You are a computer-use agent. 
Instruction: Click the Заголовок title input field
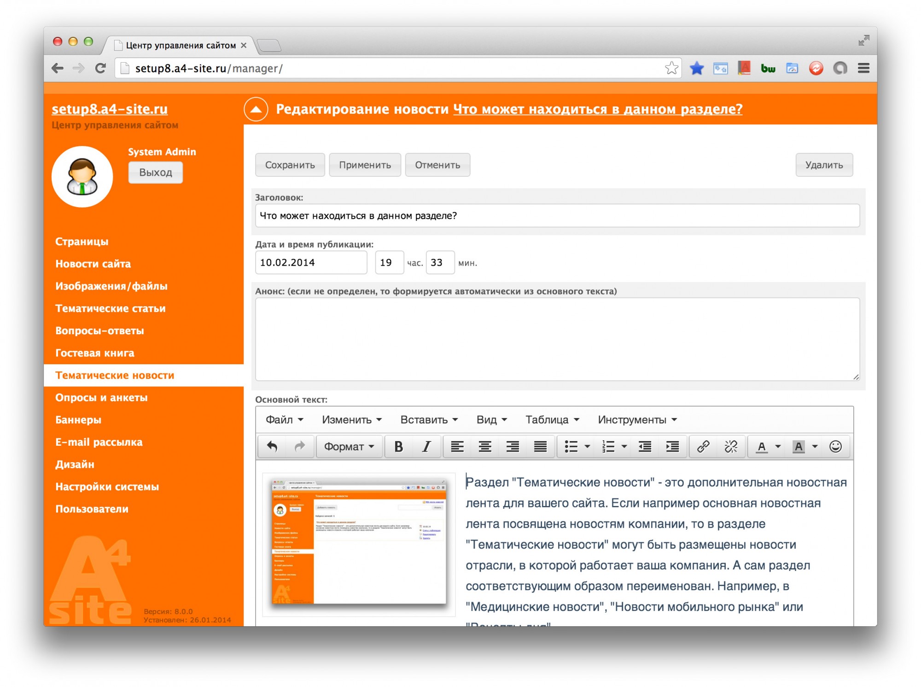557,215
